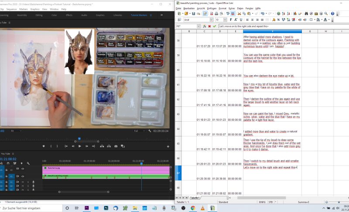Click the Print icon in Calc toolbar
This screenshot has width=349, height=212.
coord(216,14)
